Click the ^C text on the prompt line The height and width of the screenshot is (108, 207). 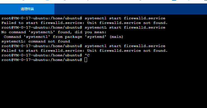click(87, 55)
